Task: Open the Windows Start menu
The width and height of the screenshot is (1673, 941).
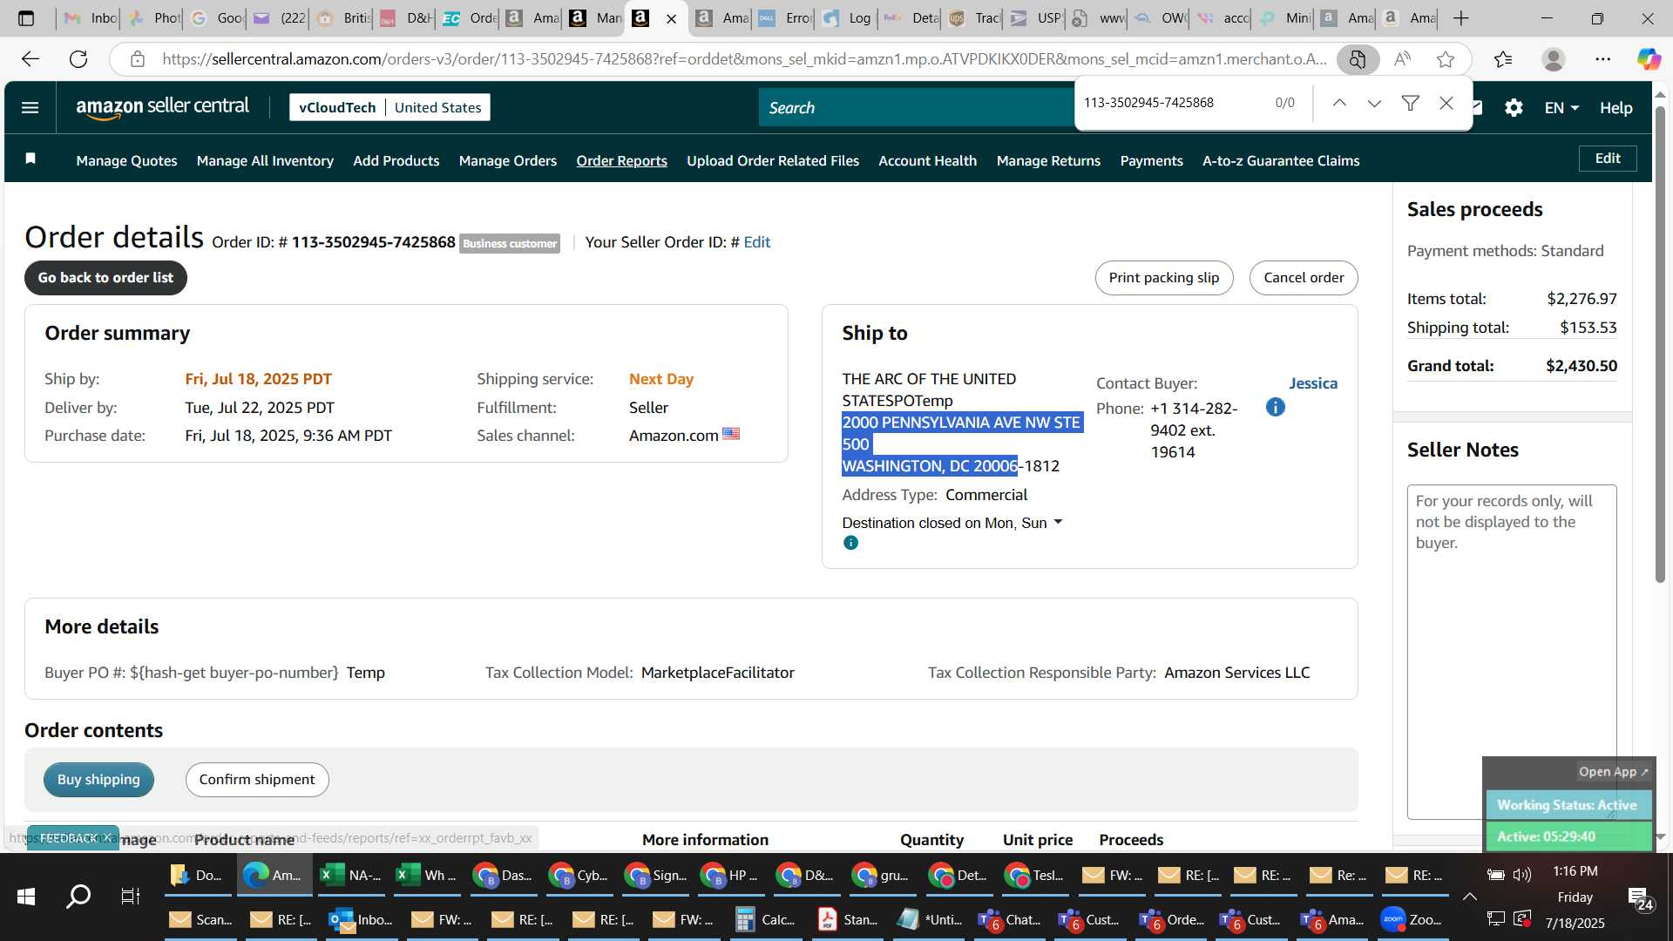Action: click(26, 896)
